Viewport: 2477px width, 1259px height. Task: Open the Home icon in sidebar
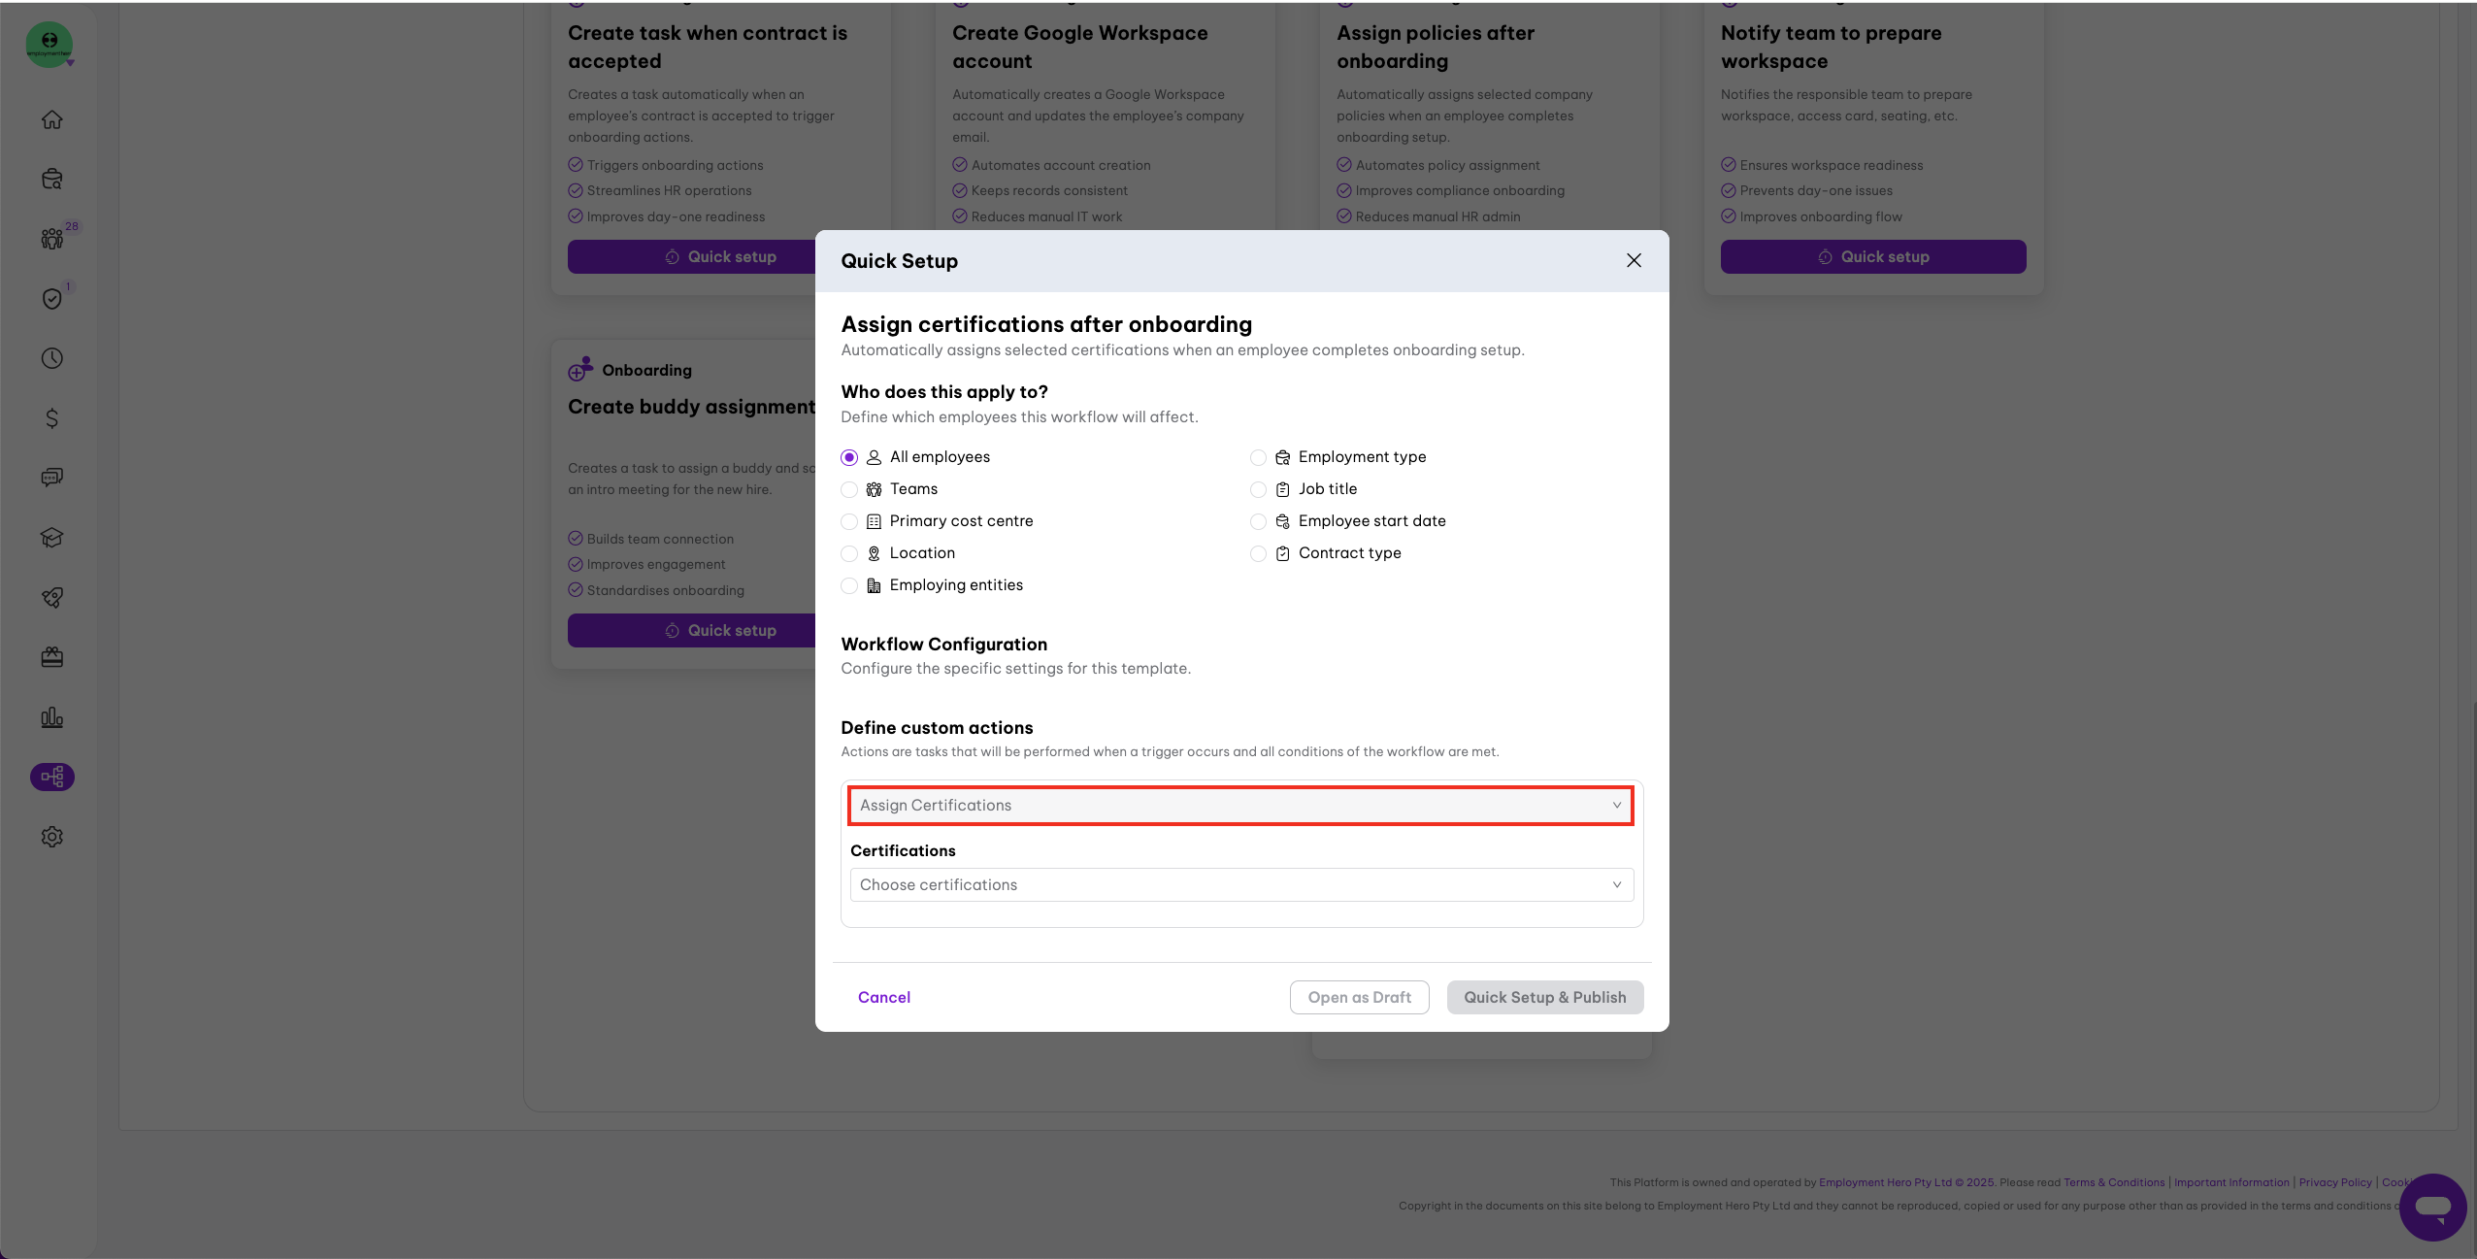[x=52, y=119]
